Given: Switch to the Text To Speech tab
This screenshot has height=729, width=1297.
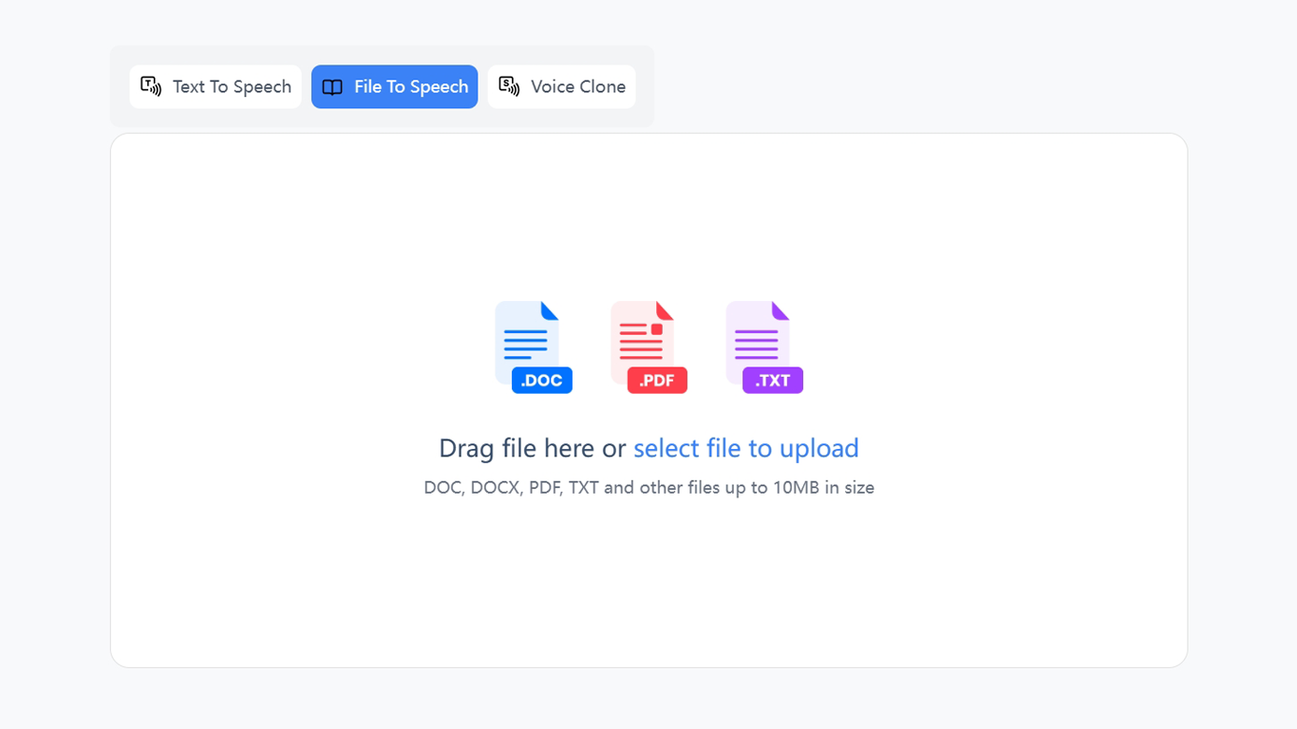Looking at the screenshot, I should tap(216, 86).
